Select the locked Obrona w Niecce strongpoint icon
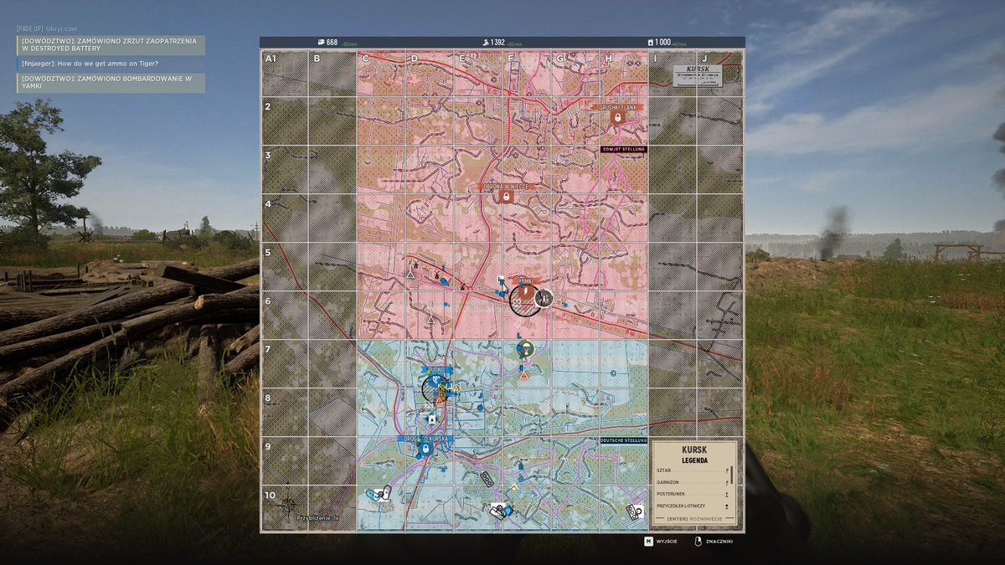1005x565 pixels. click(x=505, y=196)
